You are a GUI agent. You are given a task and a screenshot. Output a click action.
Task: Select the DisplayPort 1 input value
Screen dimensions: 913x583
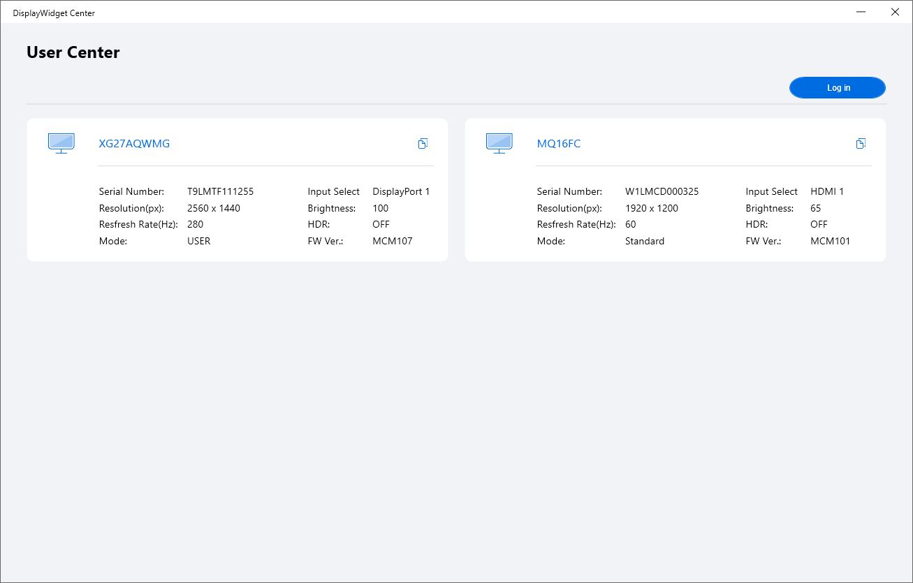point(402,191)
